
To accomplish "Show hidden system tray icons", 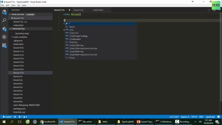I will (x=195, y=122).
